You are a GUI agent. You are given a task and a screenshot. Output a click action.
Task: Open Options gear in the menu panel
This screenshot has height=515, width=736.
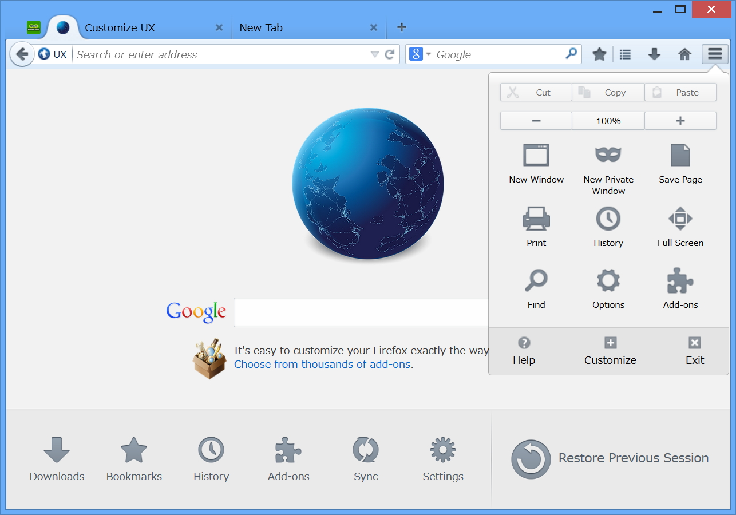(x=608, y=288)
